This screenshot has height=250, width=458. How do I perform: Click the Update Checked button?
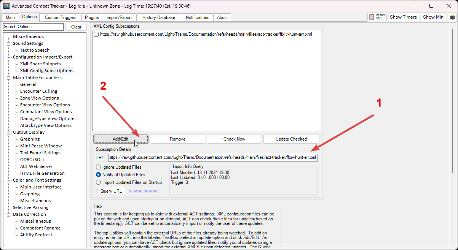291,139
